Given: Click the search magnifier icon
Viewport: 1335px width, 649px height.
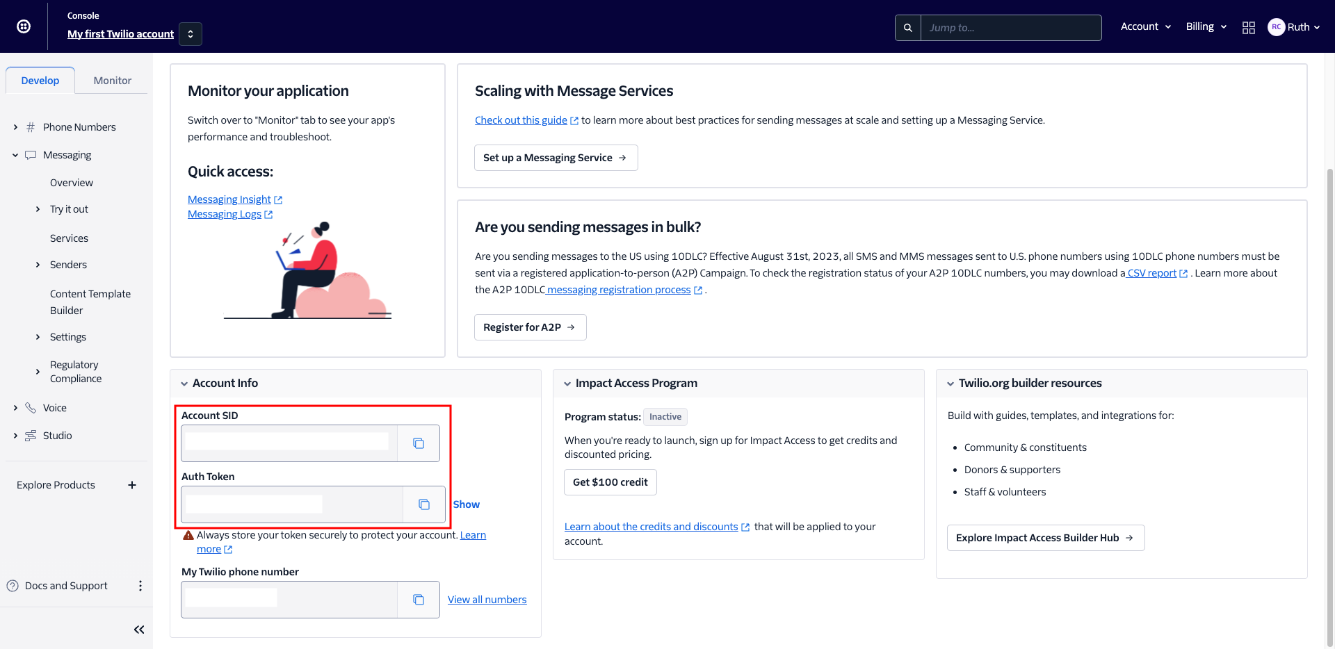Looking at the screenshot, I should [907, 28].
